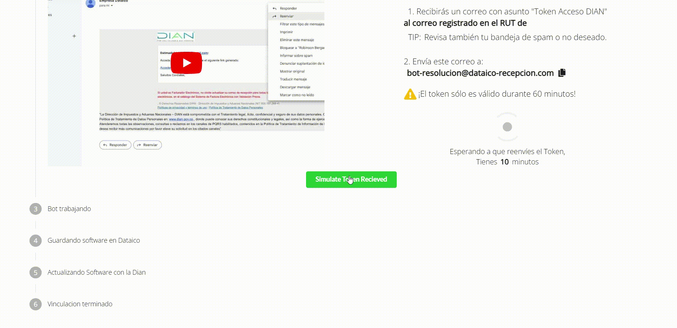Choose Informar sobre spam in context menu
Screen dimensions: 677x328
tap(296, 56)
